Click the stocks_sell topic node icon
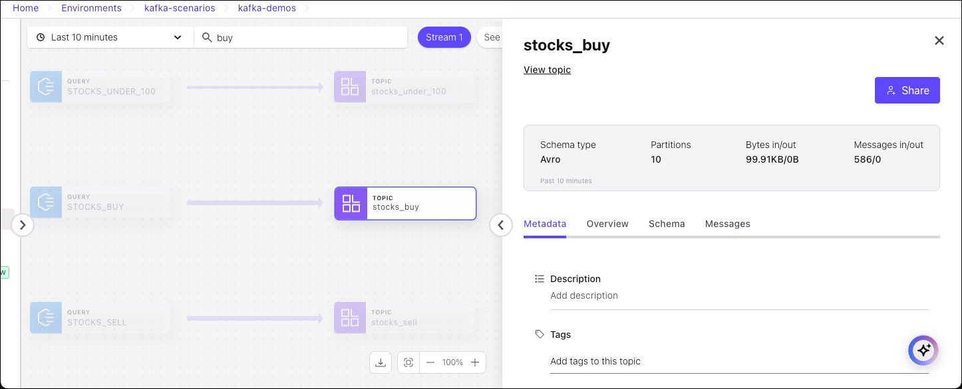Image resolution: width=962 pixels, height=389 pixels. click(350, 318)
